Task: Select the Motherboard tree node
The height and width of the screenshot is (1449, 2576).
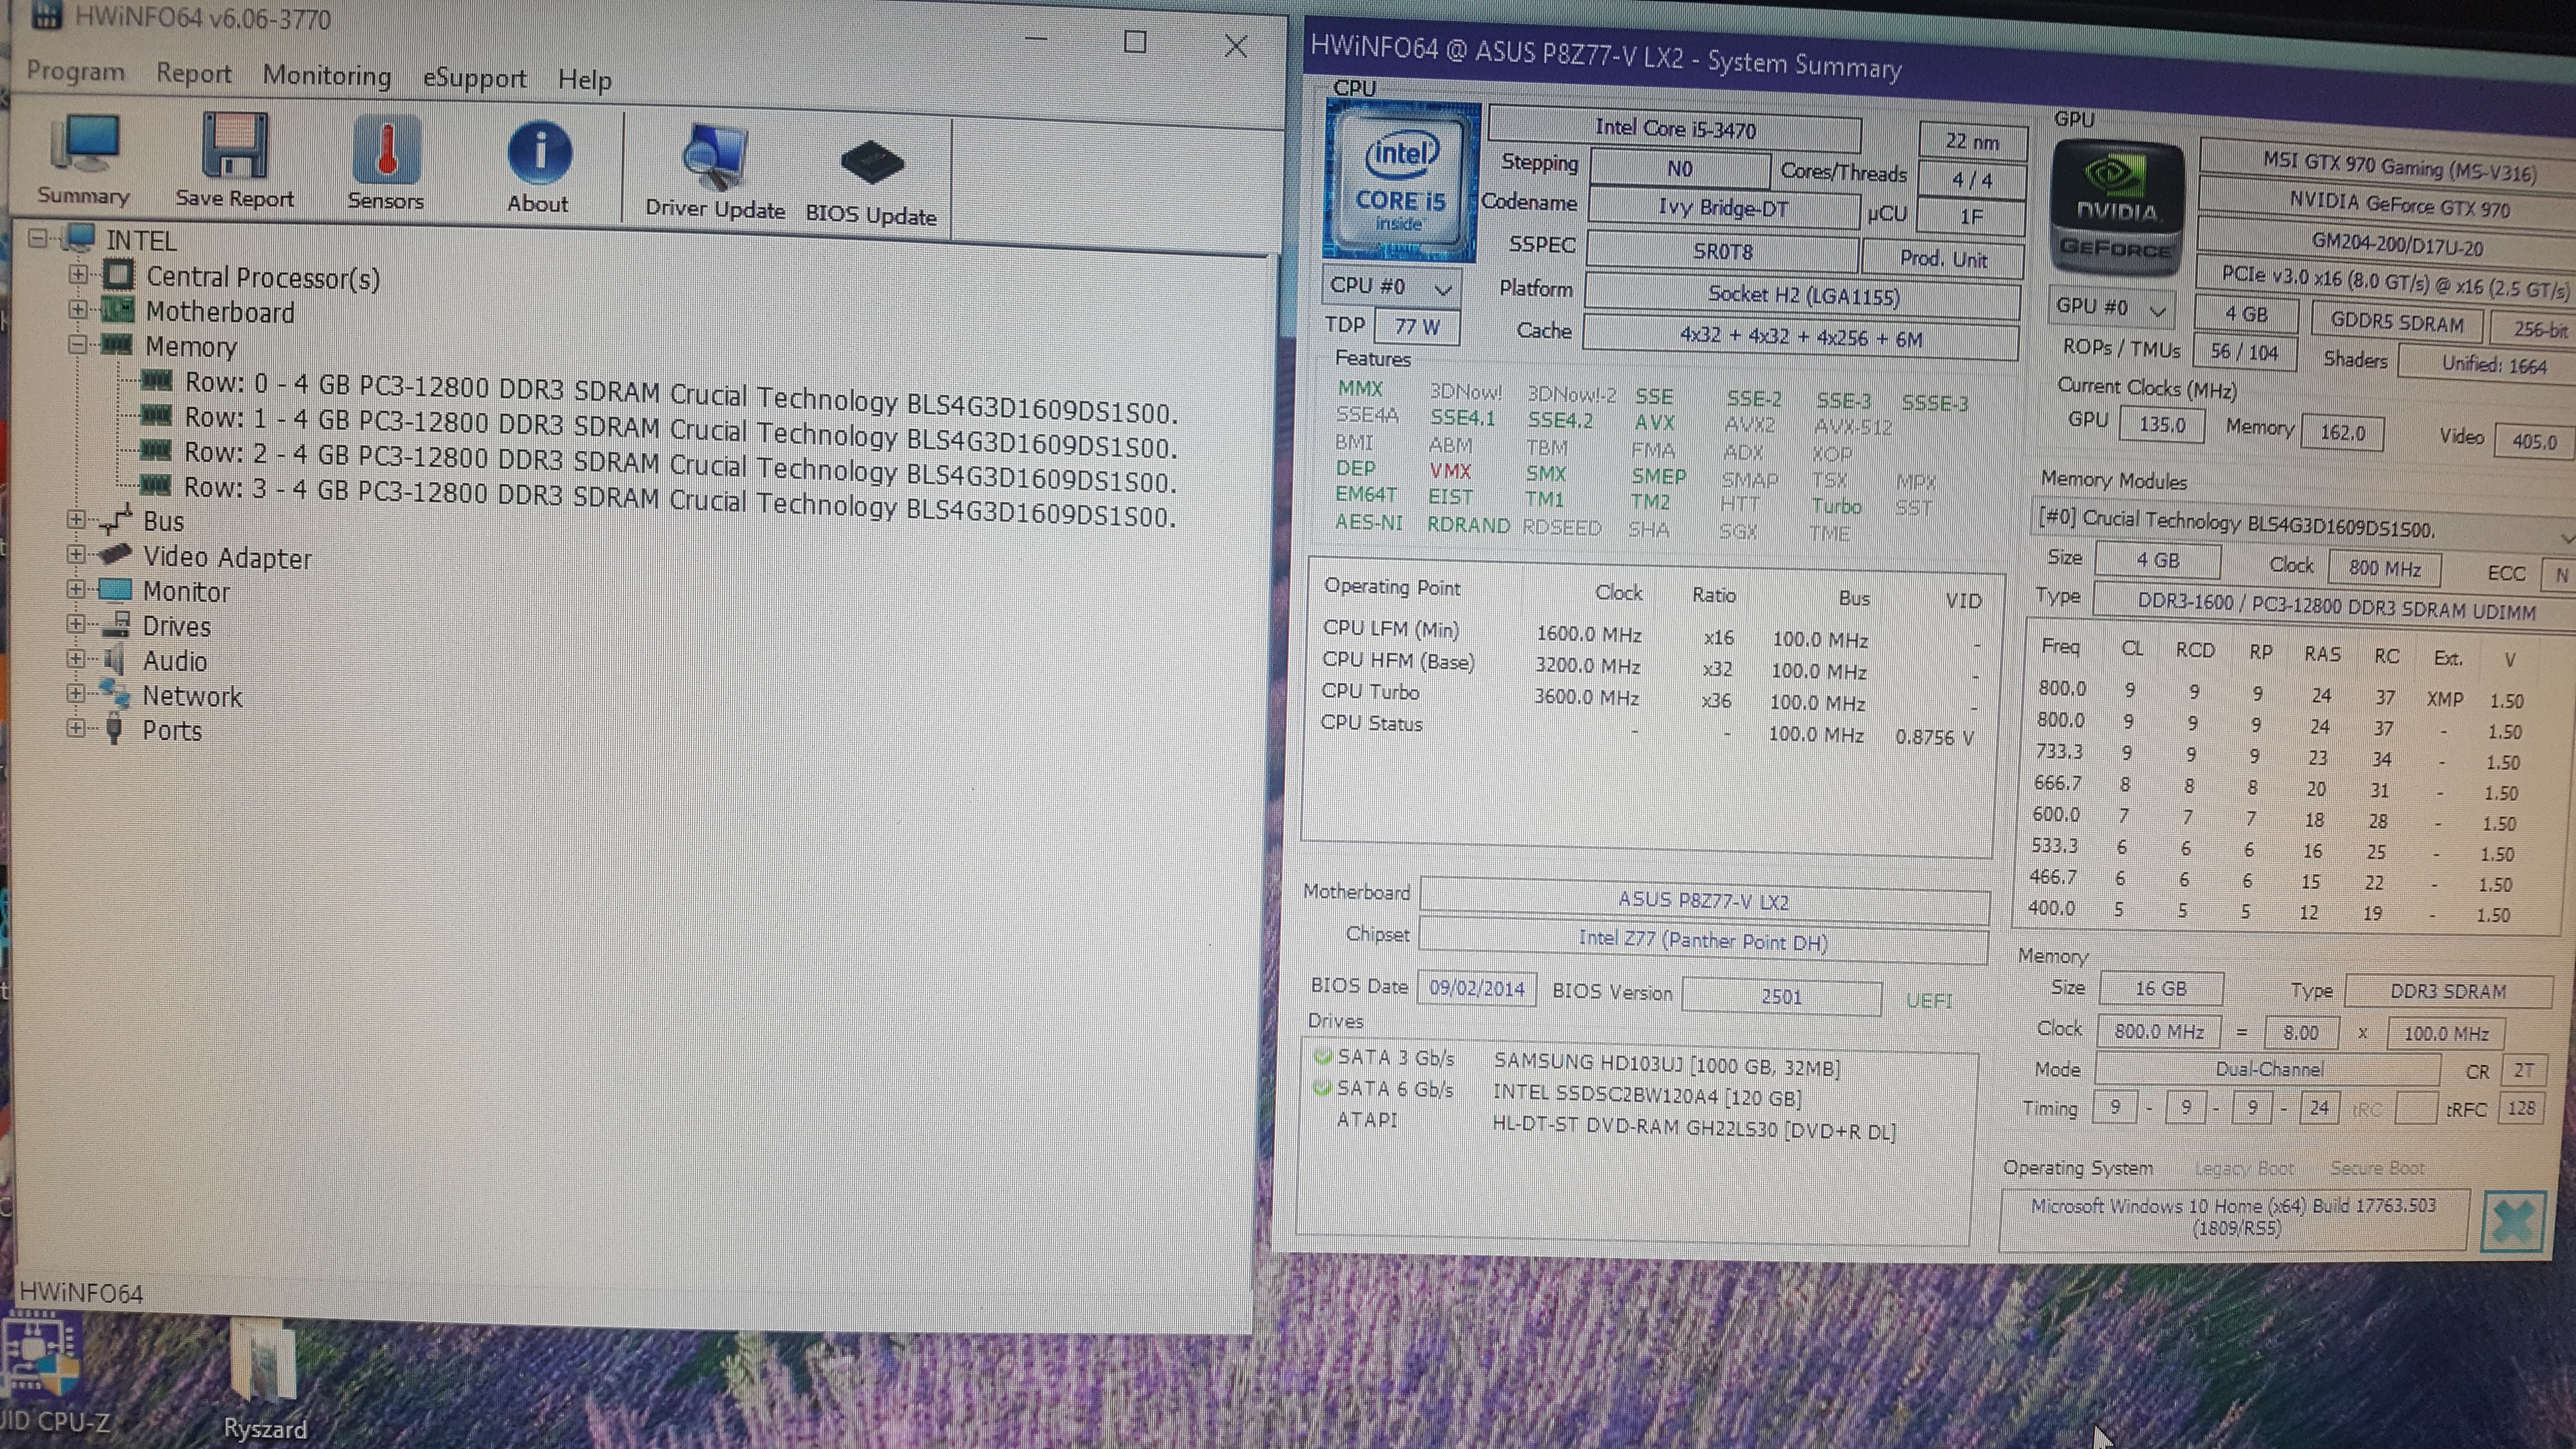Action: tap(220, 312)
